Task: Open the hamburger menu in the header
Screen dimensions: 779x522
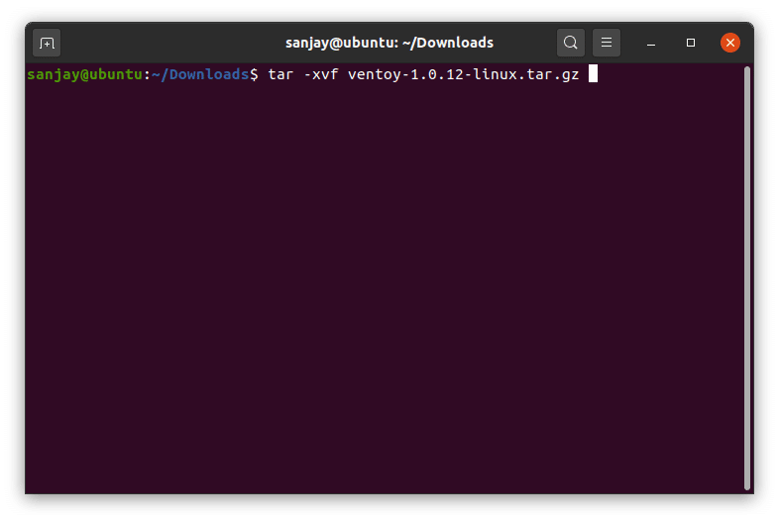Action: (x=606, y=43)
